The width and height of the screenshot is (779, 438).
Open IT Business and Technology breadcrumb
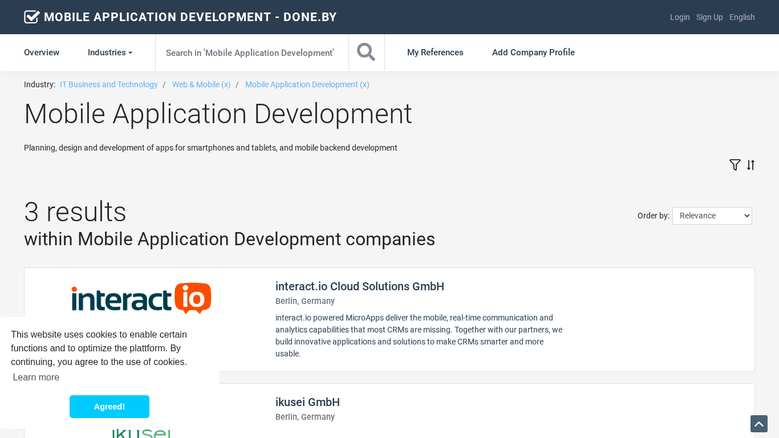(x=108, y=84)
